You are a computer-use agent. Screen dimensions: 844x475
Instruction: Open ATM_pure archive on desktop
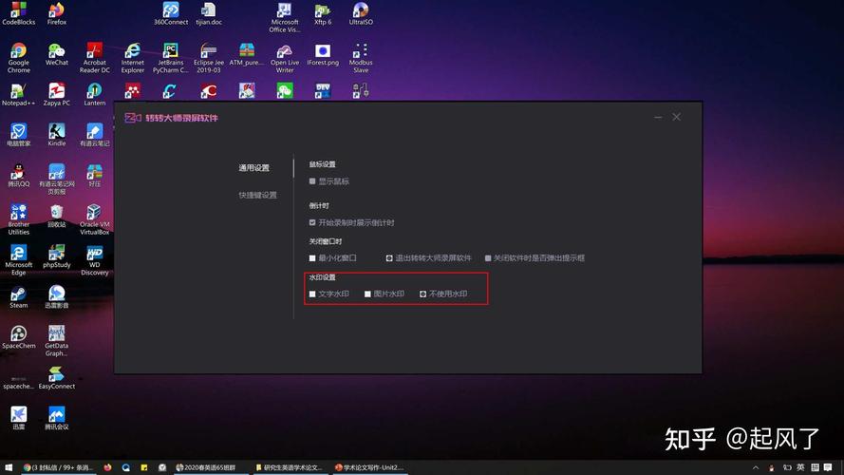coord(247,54)
